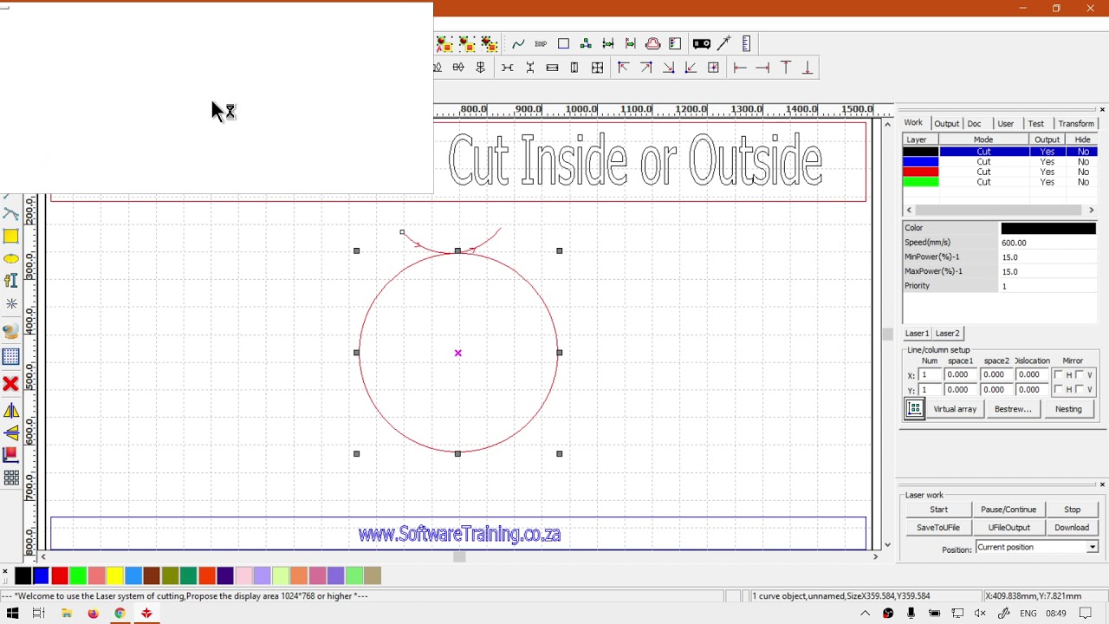Click the red X Delete tool

[x=10, y=383]
